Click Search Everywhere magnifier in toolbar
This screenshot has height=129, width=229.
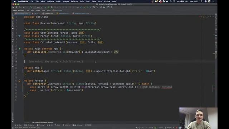tap(112, 7)
